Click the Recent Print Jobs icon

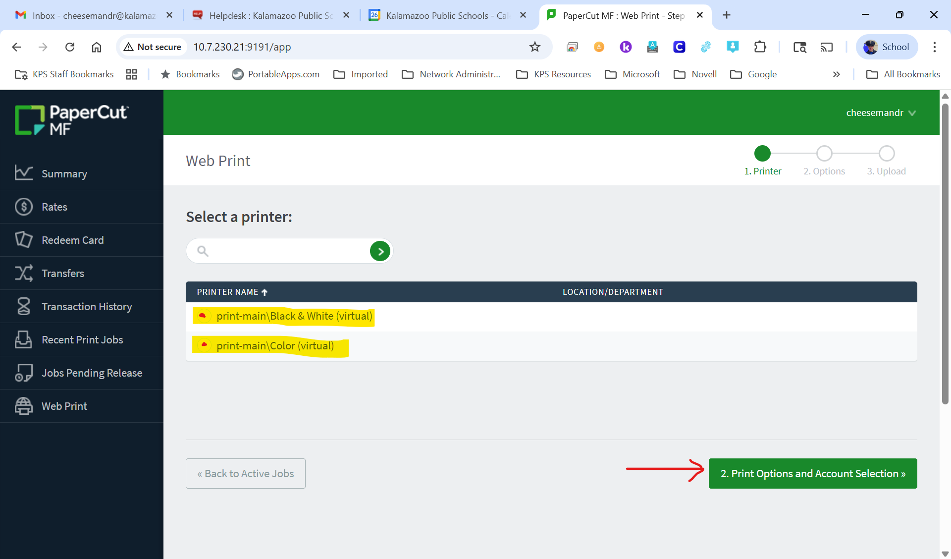tap(23, 339)
